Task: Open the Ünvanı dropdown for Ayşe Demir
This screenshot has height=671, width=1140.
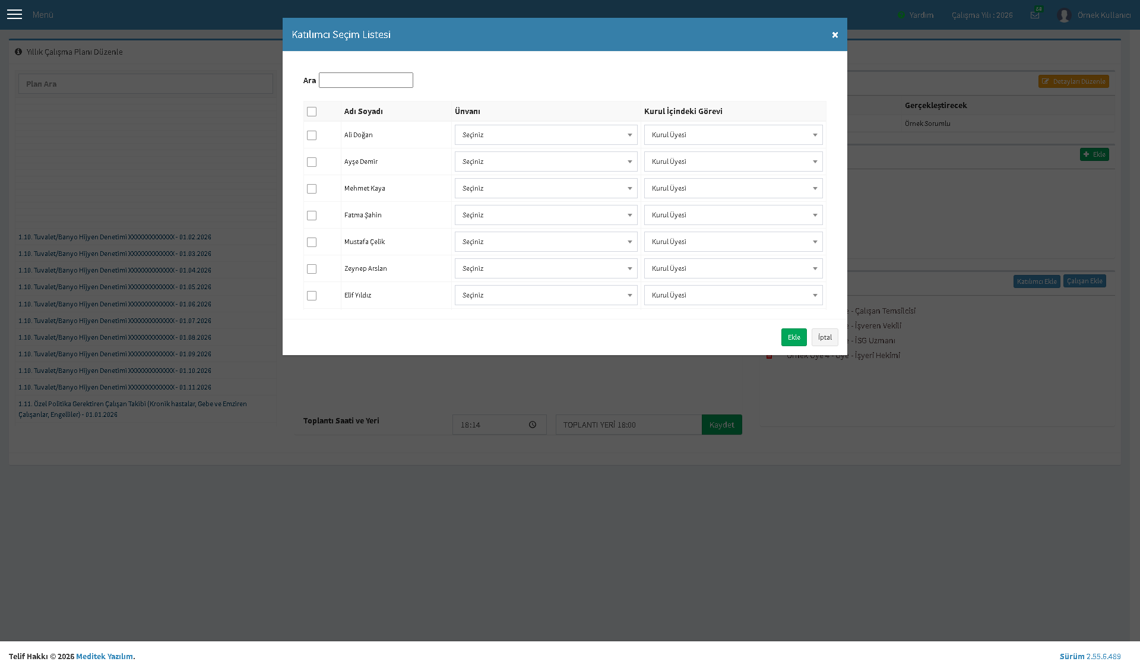Action: pos(546,162)
